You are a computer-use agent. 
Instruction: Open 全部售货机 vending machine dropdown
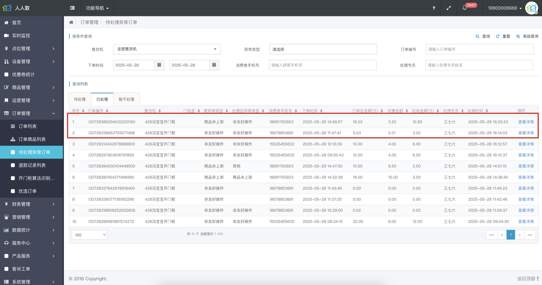tap(167, 49)
